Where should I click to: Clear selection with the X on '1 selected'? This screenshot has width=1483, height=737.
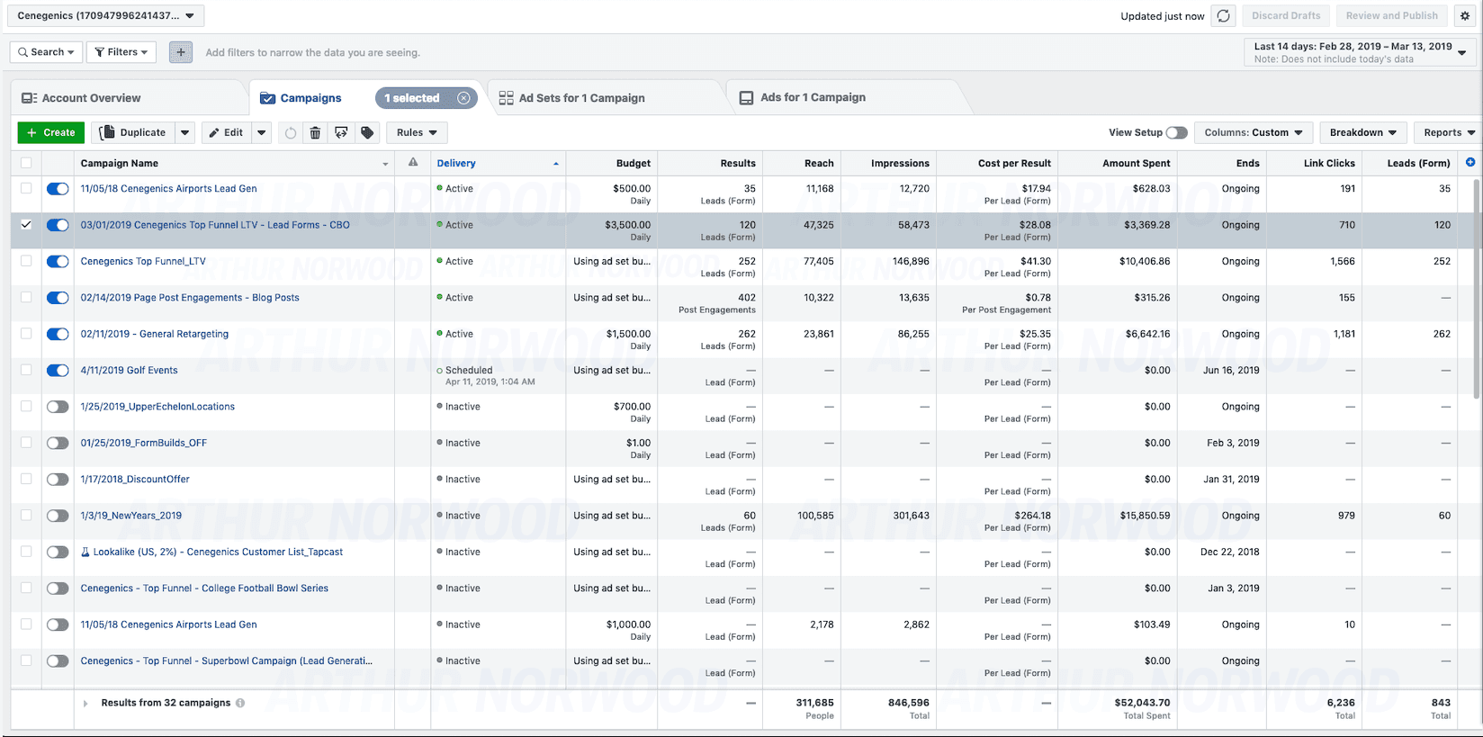(463, 98)
